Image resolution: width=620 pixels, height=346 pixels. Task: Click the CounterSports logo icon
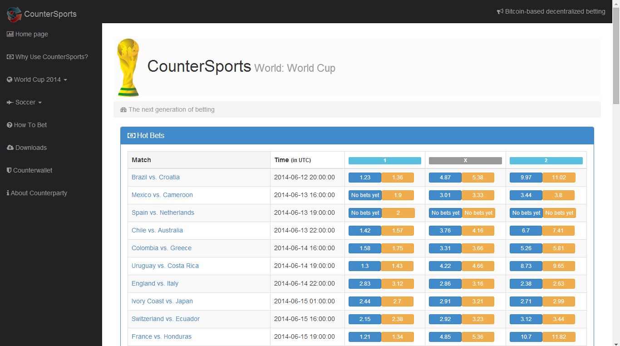[x=15, y=14]
